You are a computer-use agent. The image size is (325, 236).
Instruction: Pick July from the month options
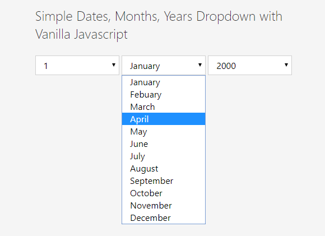click(x=164, y=156)
